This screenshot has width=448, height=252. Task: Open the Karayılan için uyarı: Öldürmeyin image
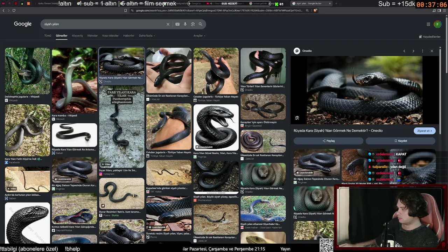click(263, 107)
